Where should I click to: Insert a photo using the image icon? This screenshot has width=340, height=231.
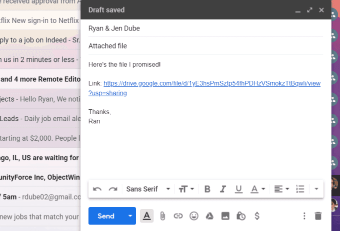point(225,216)
